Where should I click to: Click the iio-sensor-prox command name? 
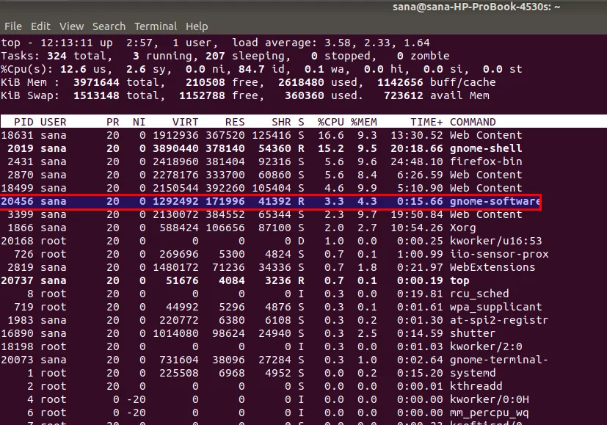(499, 254)
